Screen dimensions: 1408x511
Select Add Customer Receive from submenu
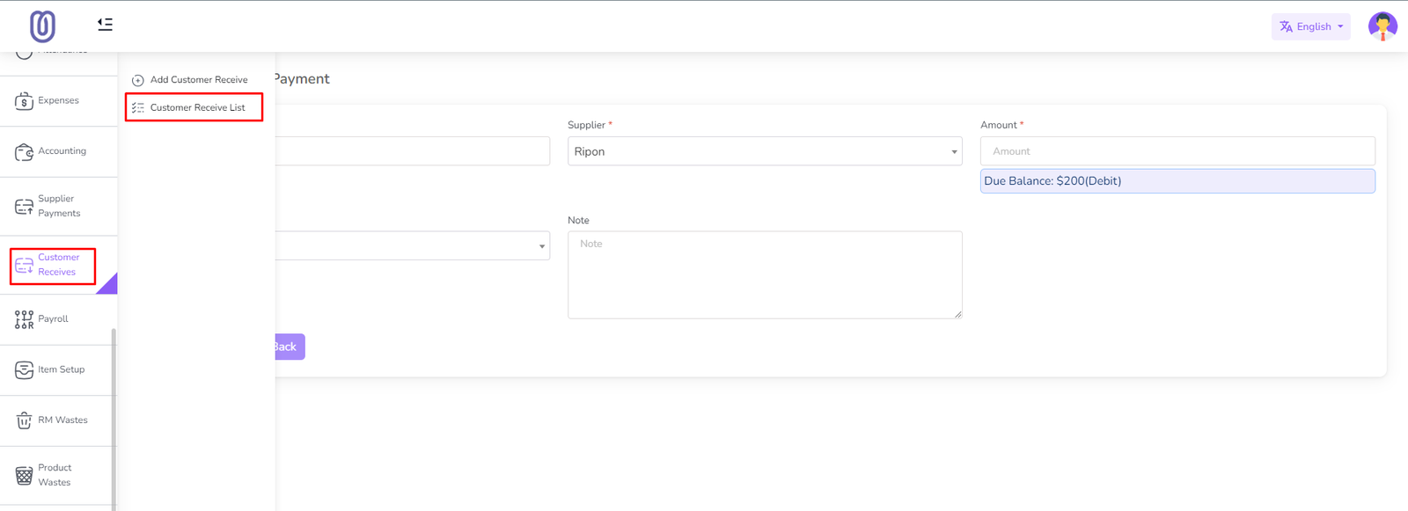pos(198,80)
